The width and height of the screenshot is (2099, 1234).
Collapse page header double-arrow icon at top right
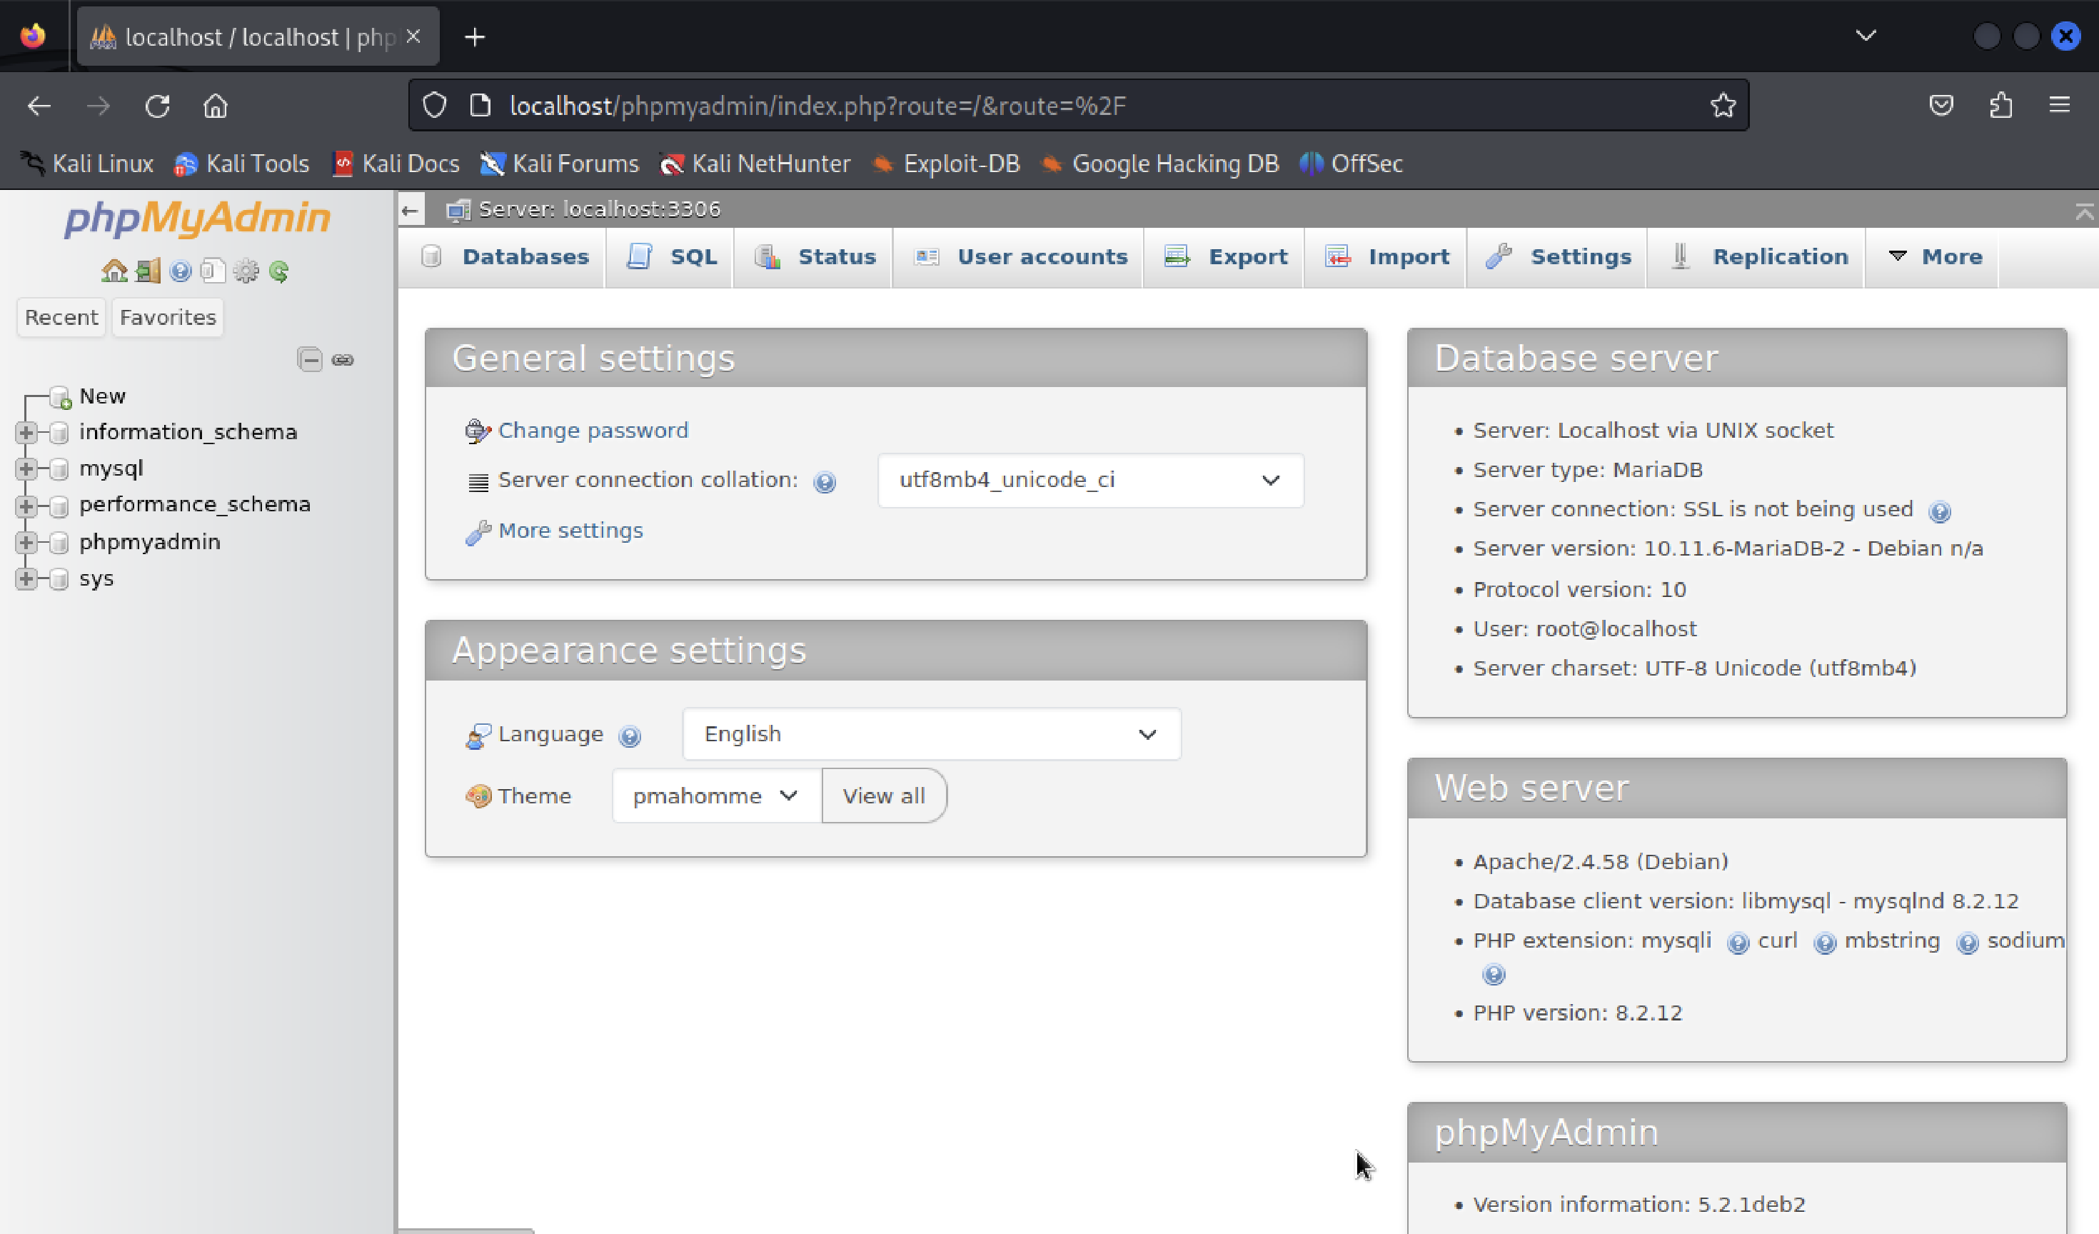point(2084,211)
